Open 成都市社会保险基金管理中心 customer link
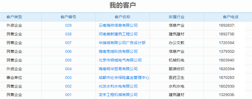The height and width of the screenshot is (99, 252). click(124, 78)
